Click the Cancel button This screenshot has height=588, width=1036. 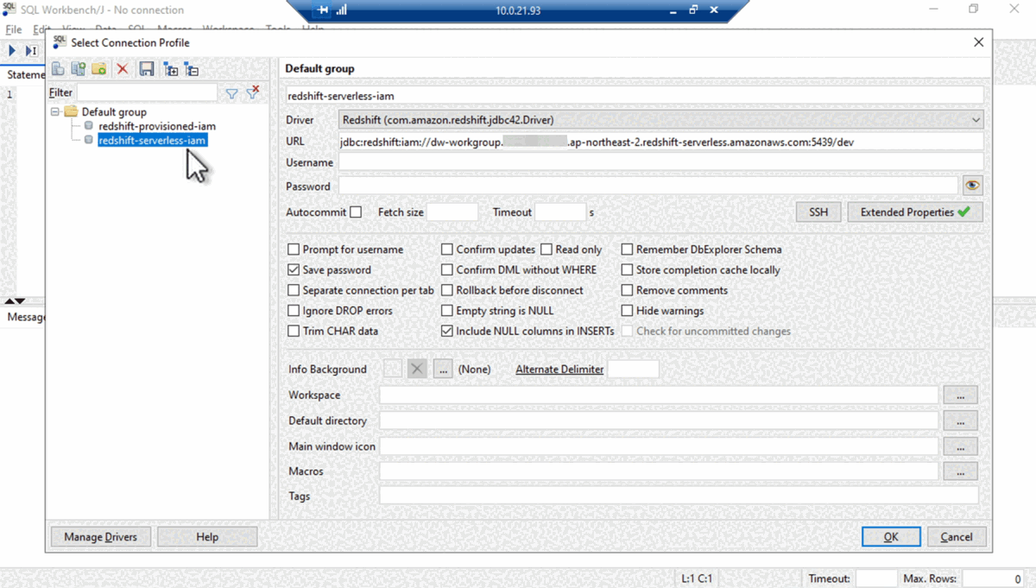(x=957, y=537)
